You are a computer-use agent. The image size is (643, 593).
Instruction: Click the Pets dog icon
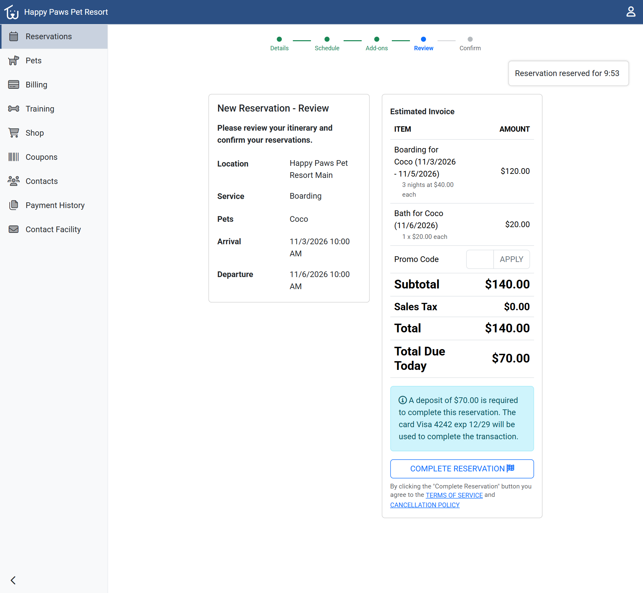[x=14, y=60]
